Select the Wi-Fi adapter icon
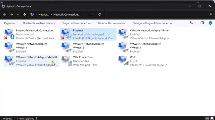Image resolution: width=215 pixels, height=120 pixels. [123, 61]
